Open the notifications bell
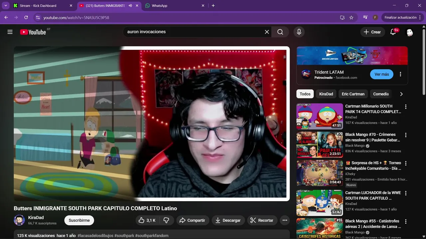 click(393, 32)
